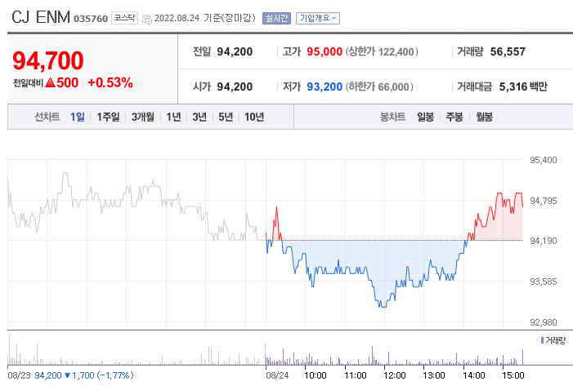
Task: Select the 3년 line chart tab
Action: coord(199,117)
